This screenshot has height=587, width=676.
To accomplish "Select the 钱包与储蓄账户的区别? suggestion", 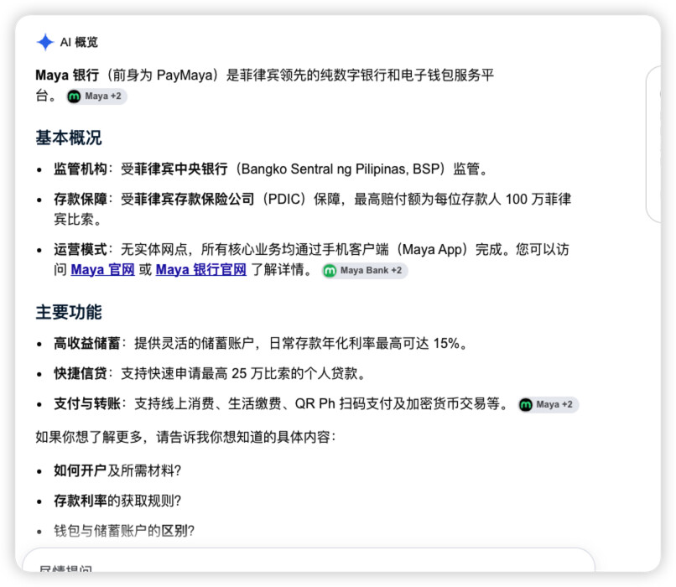I will pyautogui.click(x=124, y=531).
